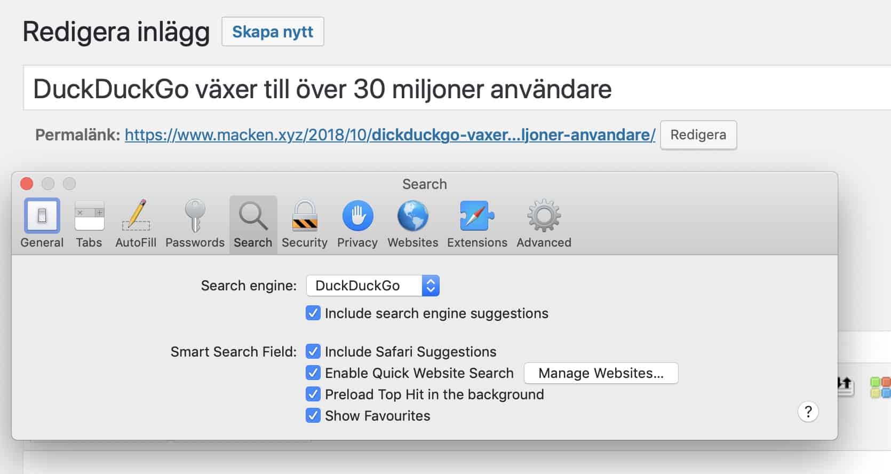Switch to the Tabs preferences pane
The width and height of the screenshot is (891, 474).
coord(89,223)
